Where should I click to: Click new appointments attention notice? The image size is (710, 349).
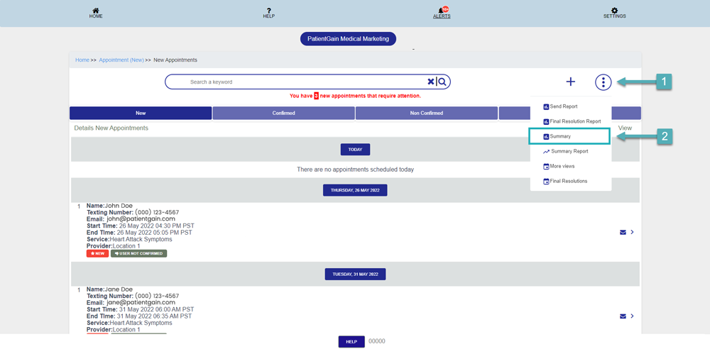355,96
